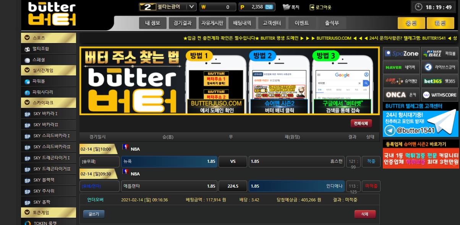
Task: Click the 전환 point convert button
Action: (x=269, y=7)
